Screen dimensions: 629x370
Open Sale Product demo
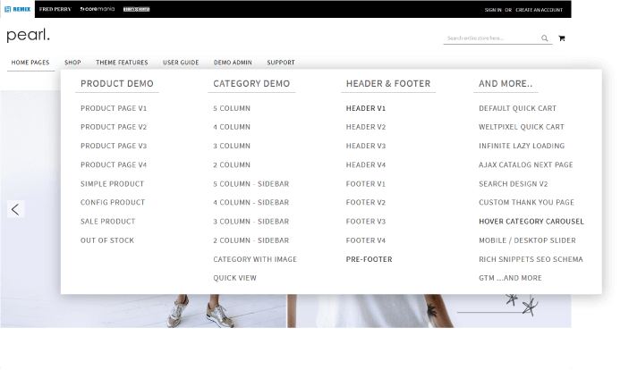click(108, 222)
